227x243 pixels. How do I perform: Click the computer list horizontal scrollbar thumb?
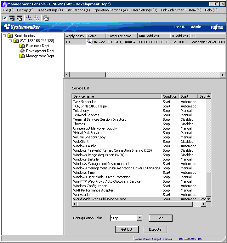[x=88, y=75]
